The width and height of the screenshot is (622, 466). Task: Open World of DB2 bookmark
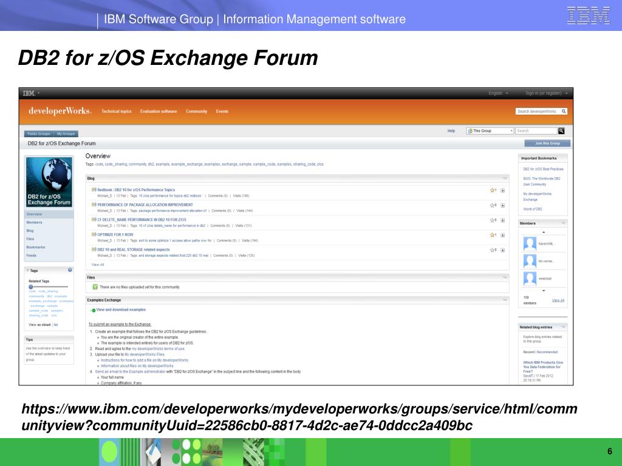532,209
